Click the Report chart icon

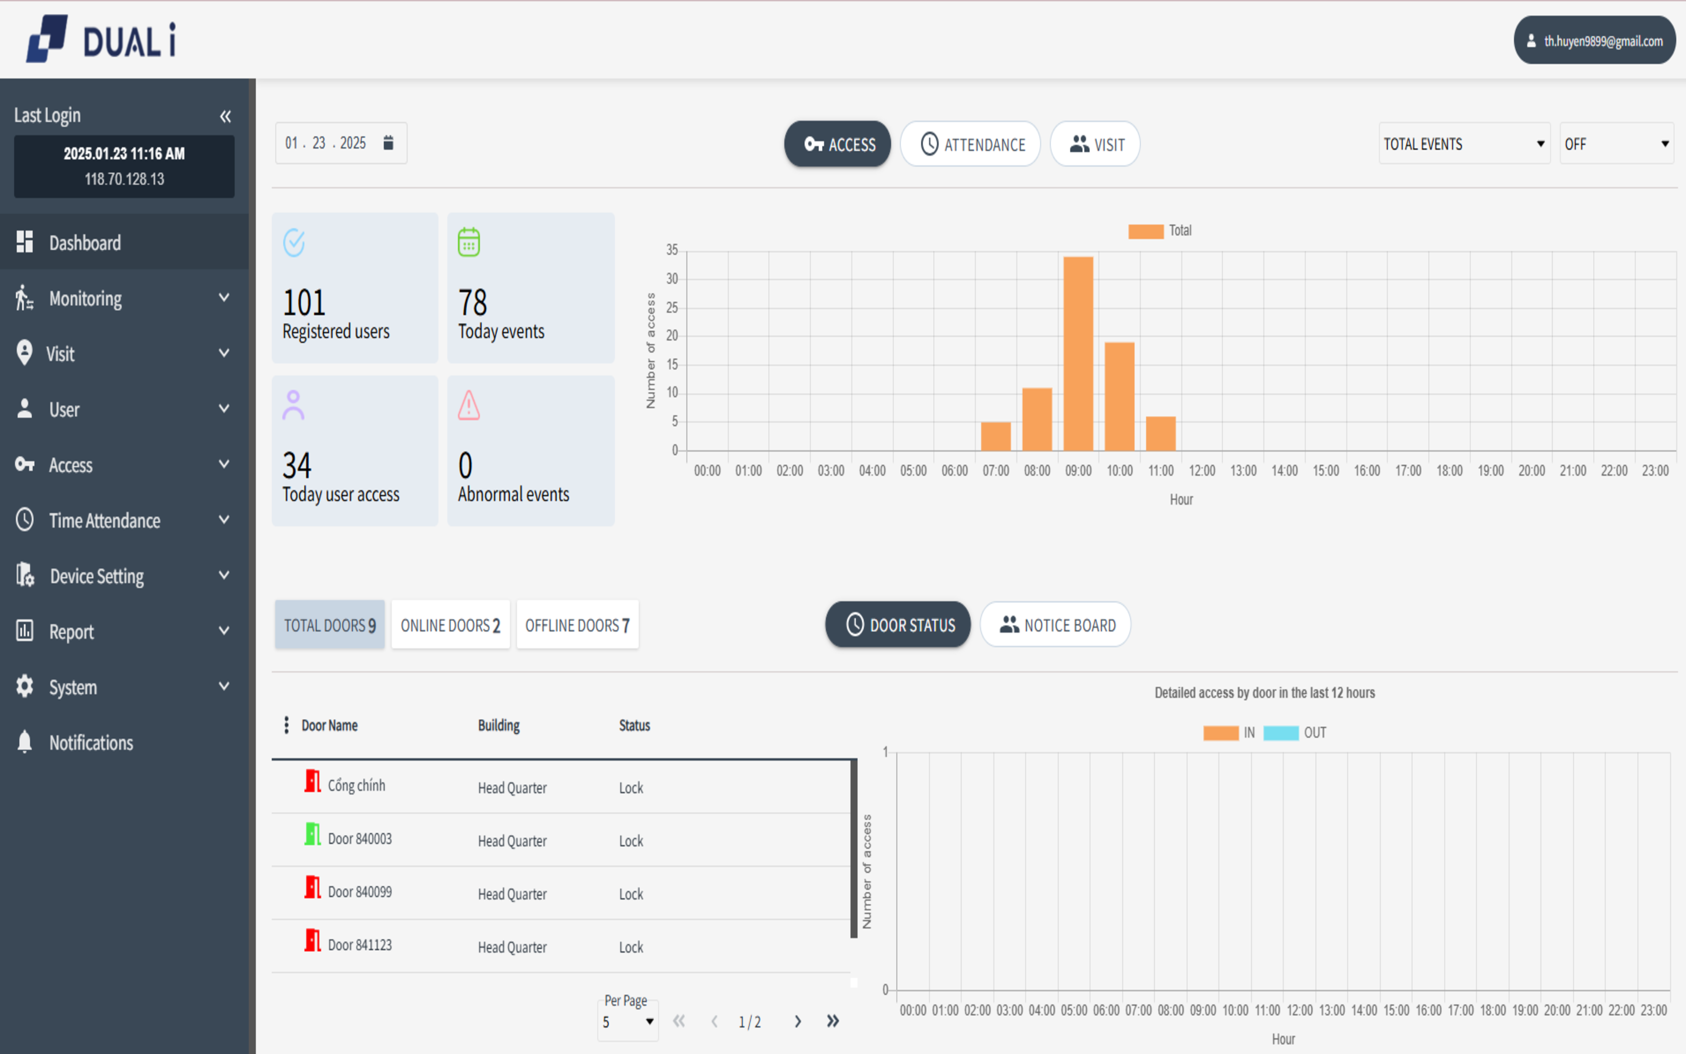(x=25, y=630)
